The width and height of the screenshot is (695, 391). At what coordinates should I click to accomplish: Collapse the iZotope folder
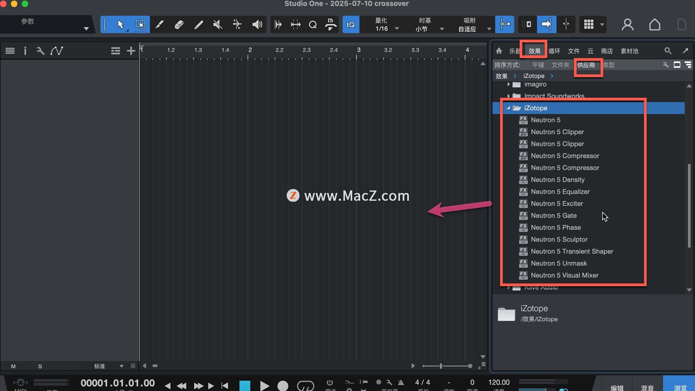click(508, 108)
